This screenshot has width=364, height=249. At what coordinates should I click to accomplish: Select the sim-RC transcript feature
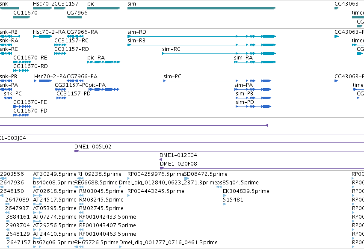(219, 53)
